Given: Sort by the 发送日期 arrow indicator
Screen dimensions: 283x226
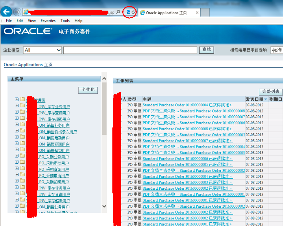Looking at the screenshot, I should pos(266,99).
